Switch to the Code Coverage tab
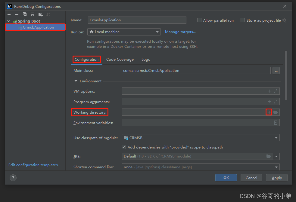This screenshot has width=296, height=202. [x=120, y=59]
